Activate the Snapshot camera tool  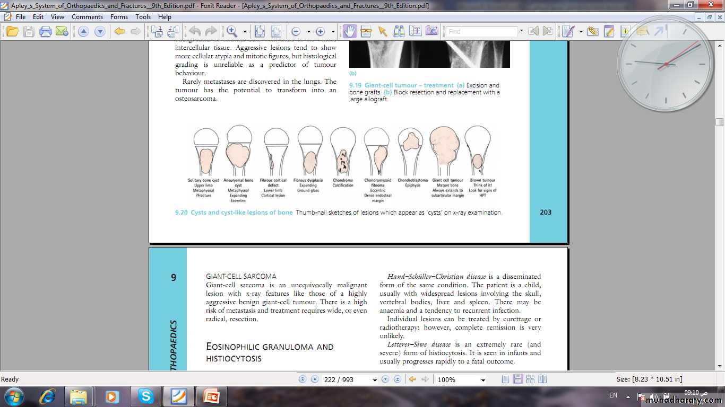point(432,31)
